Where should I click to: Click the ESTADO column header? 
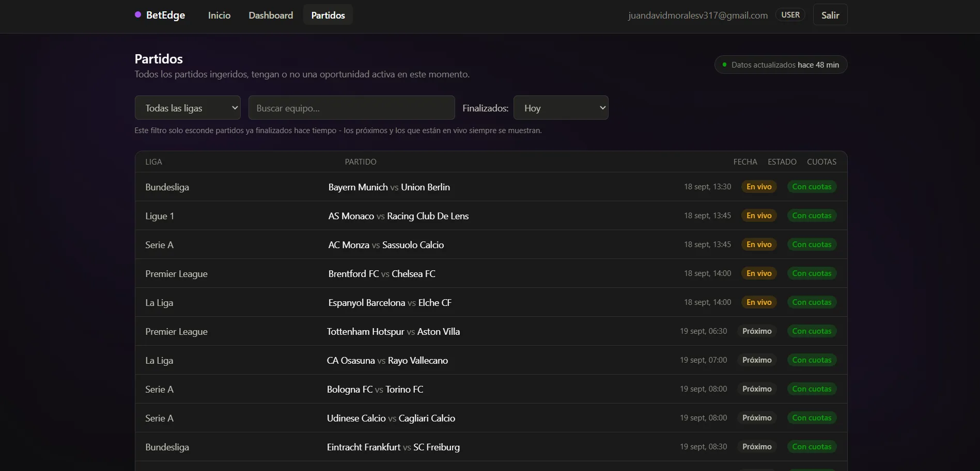(x=782, y=161)
